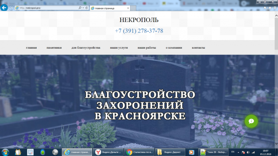The height and width of the screenshot is (156, 278).
Task: Click the volume speaker tray icon
Action: point(248,152)
